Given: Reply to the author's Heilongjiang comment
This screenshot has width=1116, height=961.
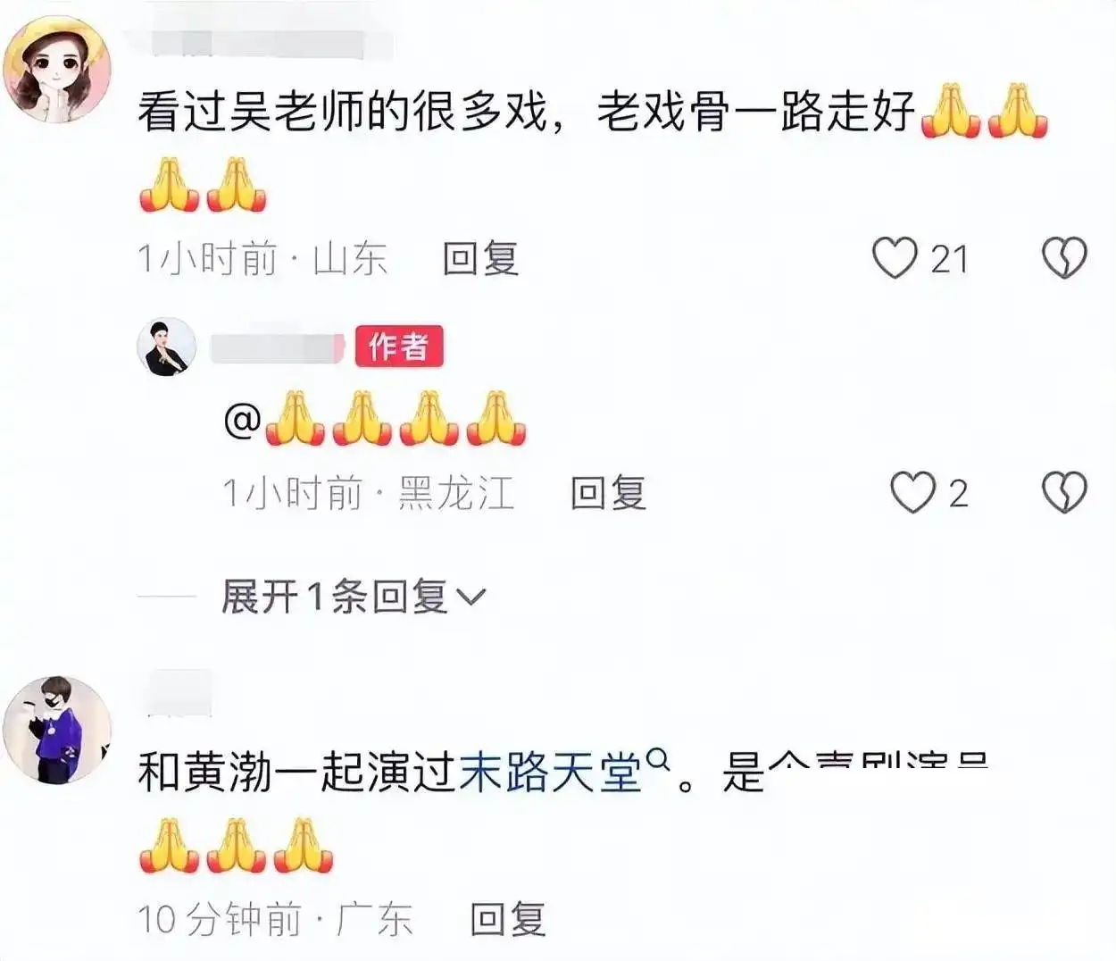Looking at the screenshot, I should click(x=608, y=493).
